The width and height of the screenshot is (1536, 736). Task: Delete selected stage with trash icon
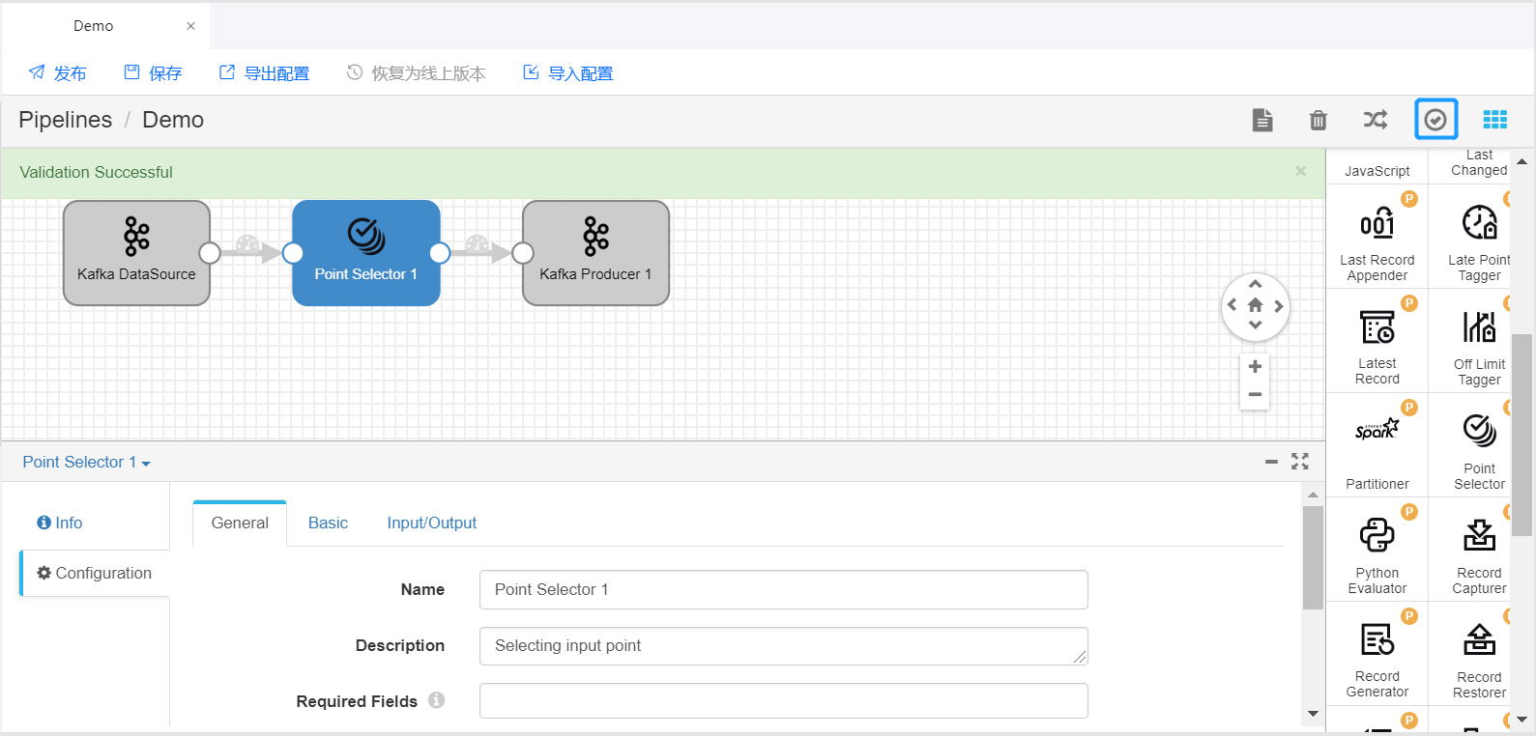pos(1318,120)
